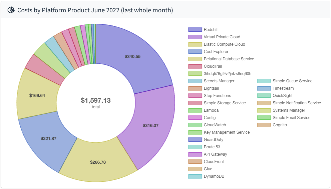Click the Redshift legend color swatch
The height and width of the screenshot is (189, 331).
195,30
